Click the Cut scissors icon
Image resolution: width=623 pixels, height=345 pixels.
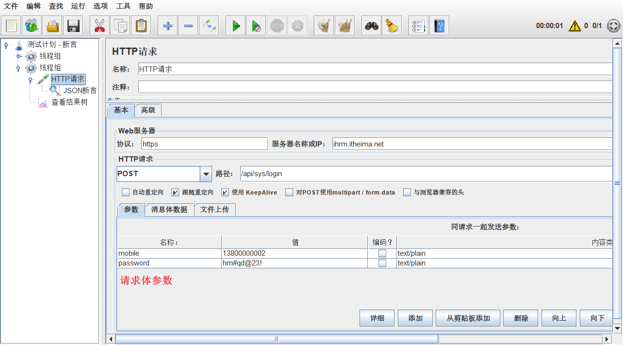click(x=99, y=25)
